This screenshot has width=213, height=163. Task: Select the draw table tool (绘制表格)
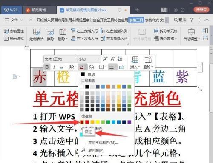(x=37, y=35)
